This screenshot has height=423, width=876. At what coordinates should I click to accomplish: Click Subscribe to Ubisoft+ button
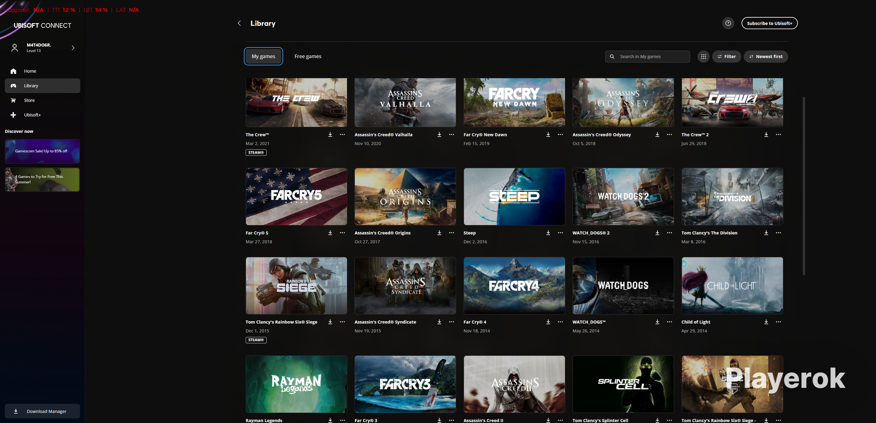click(769, 23)
